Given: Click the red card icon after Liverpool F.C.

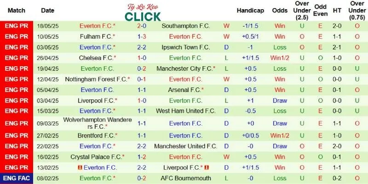Looking at the screenshot, I should coord(207,167).
